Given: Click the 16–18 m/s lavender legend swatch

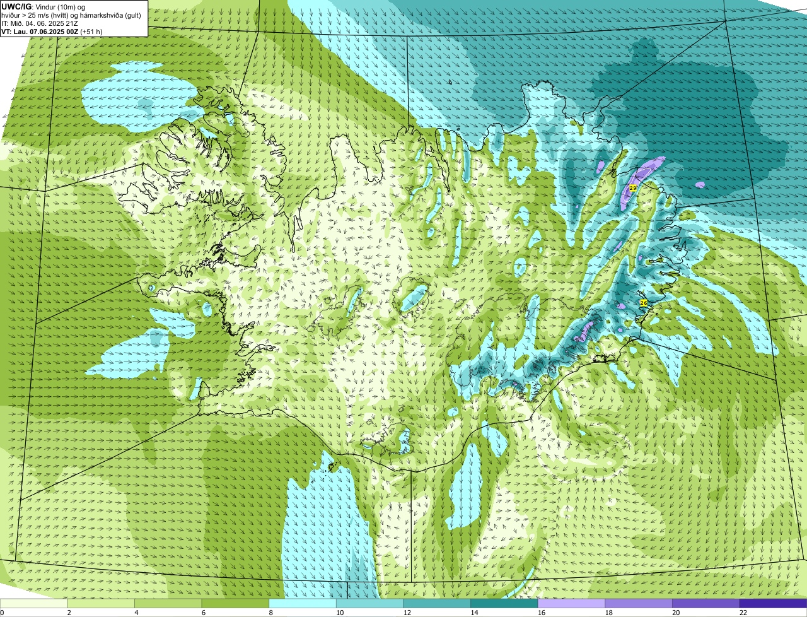Looking at the screenshot, I should 571,603.
